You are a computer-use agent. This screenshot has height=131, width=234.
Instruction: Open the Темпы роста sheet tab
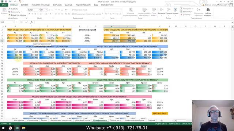click(x=116, y=120)
